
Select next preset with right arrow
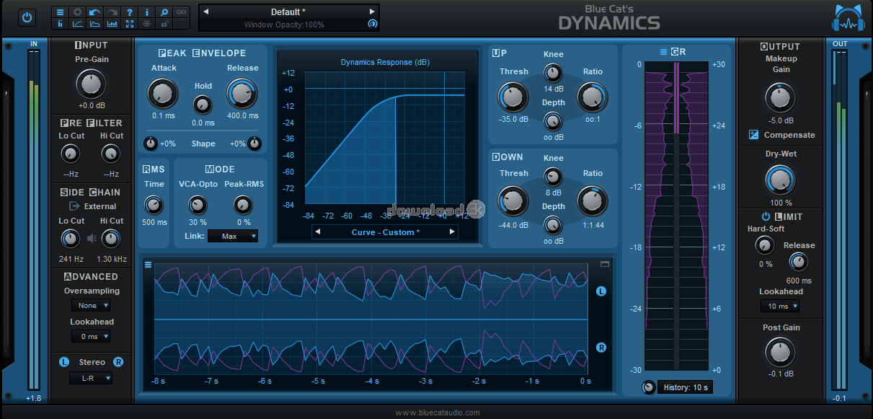click(372, 12)
